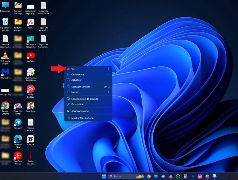The height and width of the screenshot is (180, 238).
Task: Select the reclamacion pago may... file
Action: pyautogui.click(x=31, y=9)
